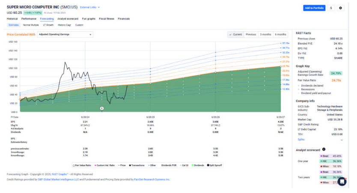Click green 24.79% growth rate swatch

(336, 73)
